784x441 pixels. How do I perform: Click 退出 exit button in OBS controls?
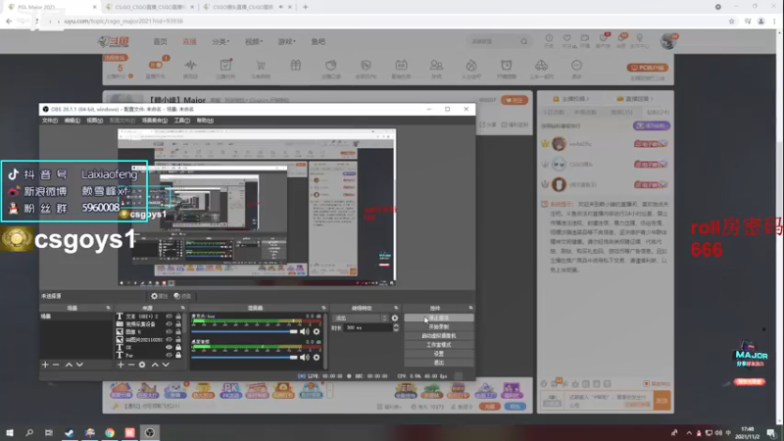click(x=438, y=363)
